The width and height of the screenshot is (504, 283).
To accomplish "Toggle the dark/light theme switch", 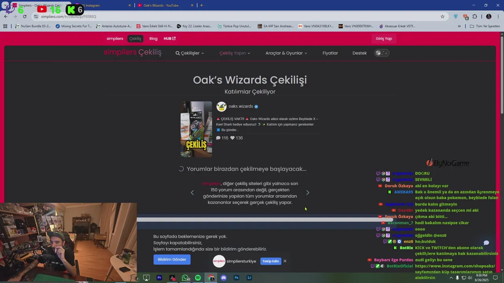I will point(382,53).
